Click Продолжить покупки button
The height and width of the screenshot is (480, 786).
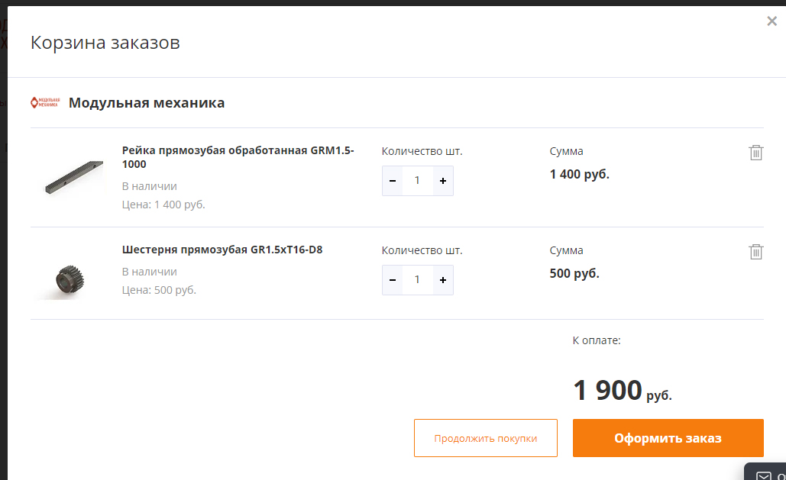485,438
